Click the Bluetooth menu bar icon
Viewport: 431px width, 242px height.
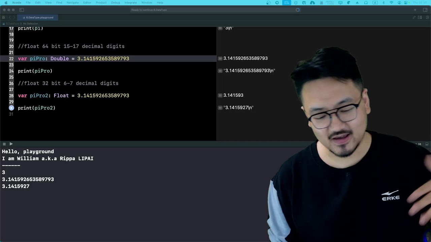tap(384, 3)
